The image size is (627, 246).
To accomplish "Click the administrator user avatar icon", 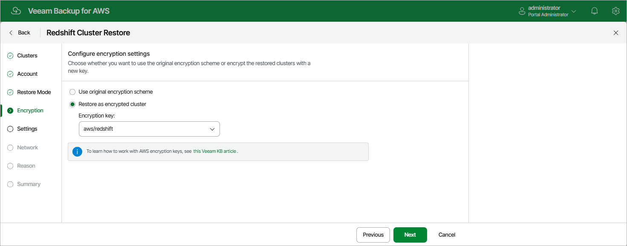I will [x=522, y=11].
